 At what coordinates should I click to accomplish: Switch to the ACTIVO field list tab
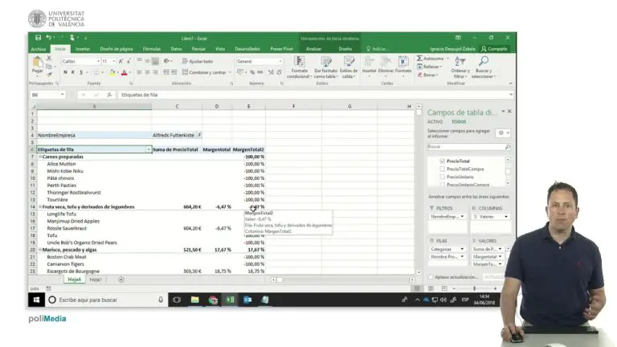pyautogui.click(x=435, y=122)
